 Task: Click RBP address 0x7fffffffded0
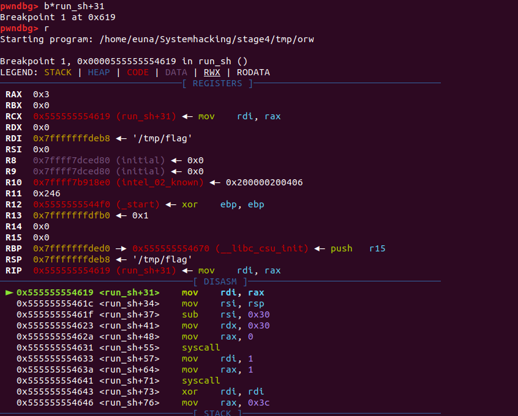pos(72,248)
